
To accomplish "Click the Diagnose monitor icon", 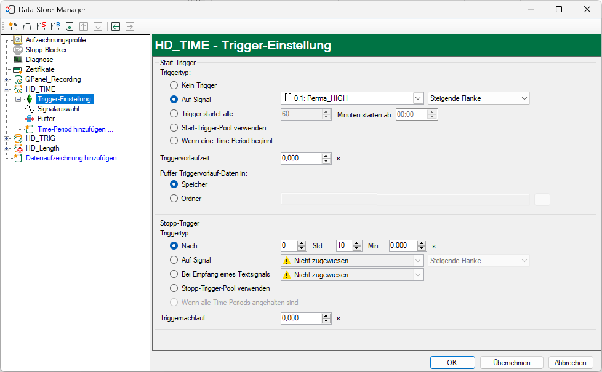I will pyautogui.click(x=18, y=60).
